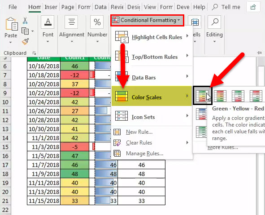Screen dimensions: 265x215
Task: Select row header 17
Action: pyautogui.click(x=5, y=165)
